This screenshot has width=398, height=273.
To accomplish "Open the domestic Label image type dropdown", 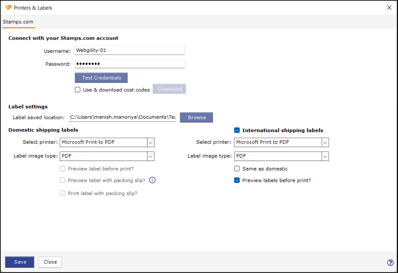I will (151, 156).
